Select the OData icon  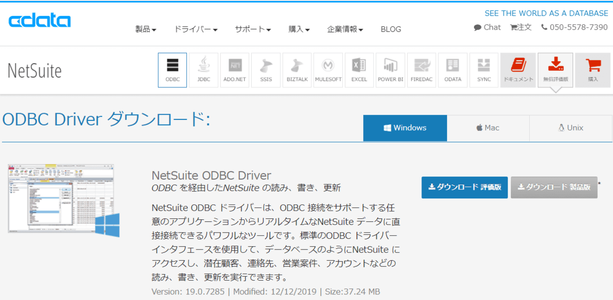coord(453,70)
